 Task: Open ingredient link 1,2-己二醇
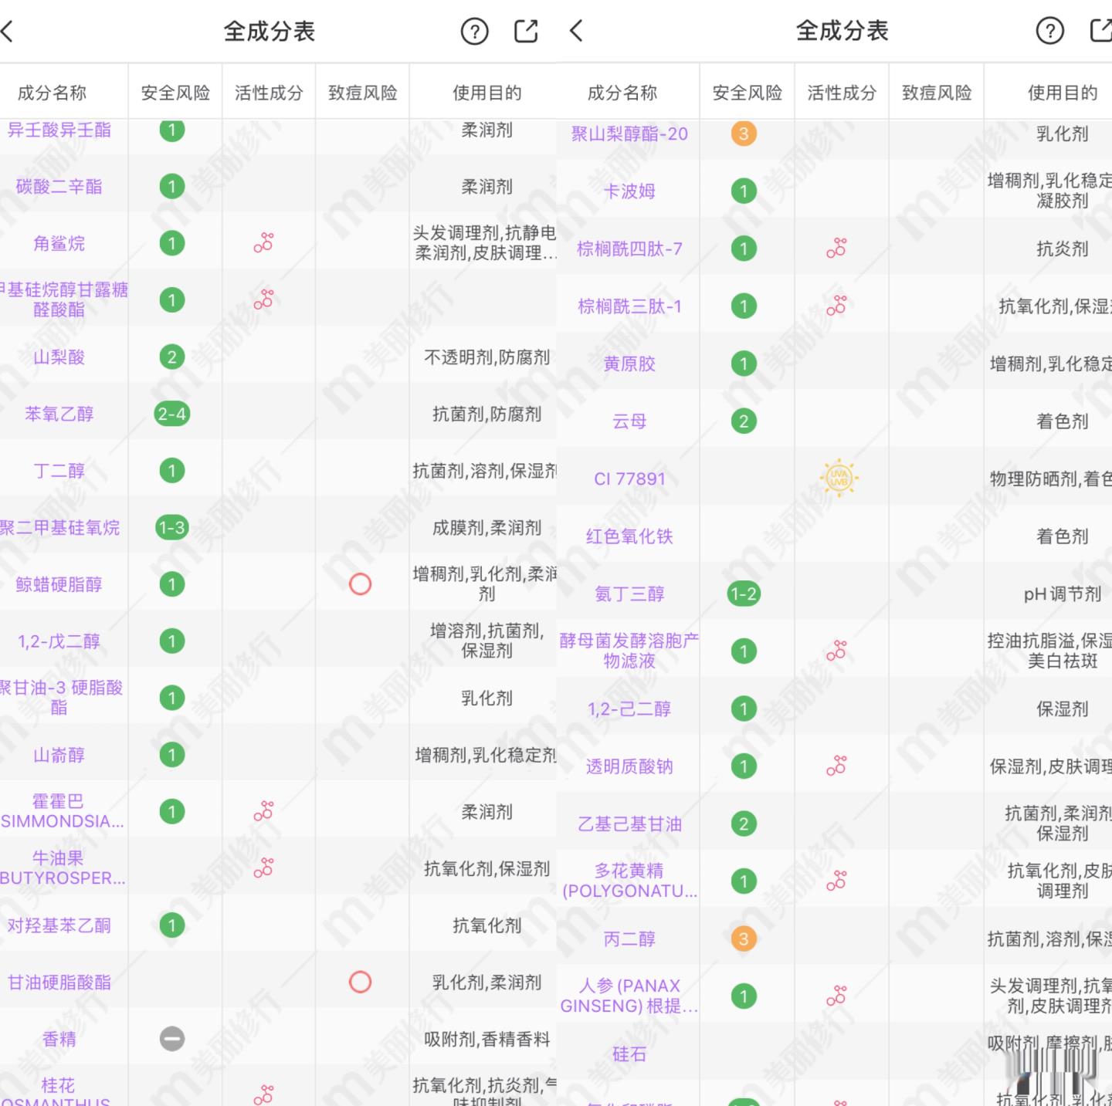click(629, 709)
